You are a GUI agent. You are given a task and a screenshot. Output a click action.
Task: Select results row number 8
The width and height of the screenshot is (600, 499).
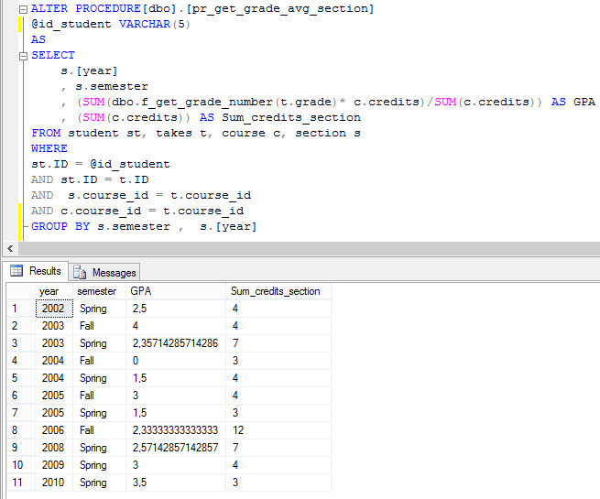(21, 430)
